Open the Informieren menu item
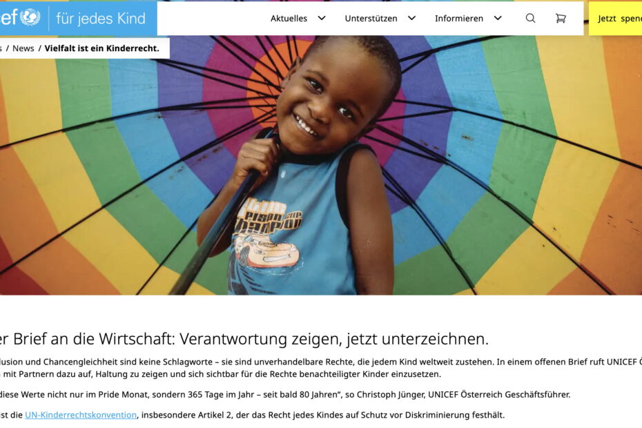 (459, 19)
